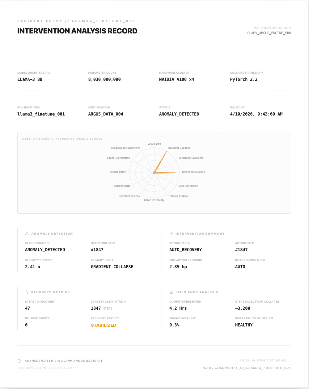Click the center point of the radar chart

point(154,173)
